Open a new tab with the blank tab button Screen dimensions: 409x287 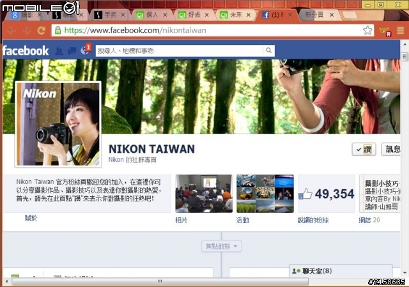tap(350, 15)
